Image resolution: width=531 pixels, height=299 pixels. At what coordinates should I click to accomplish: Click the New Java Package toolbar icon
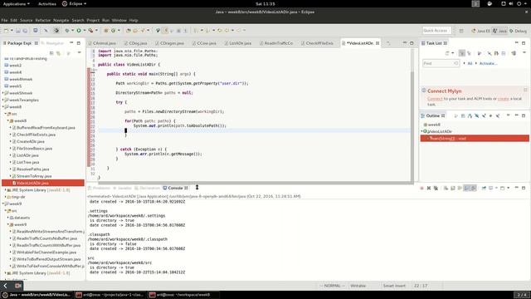point(106,31)
